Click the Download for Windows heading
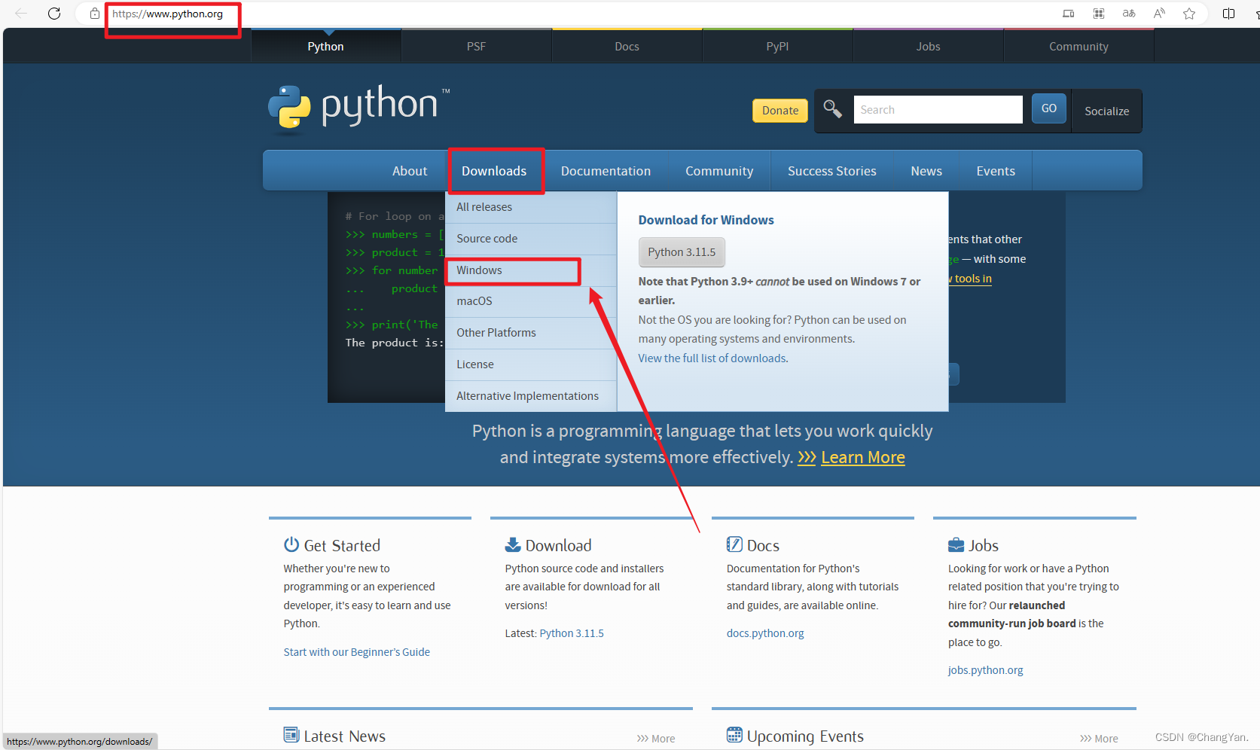1260x750 pixels. pyautogui.click(x=706, y=220)
